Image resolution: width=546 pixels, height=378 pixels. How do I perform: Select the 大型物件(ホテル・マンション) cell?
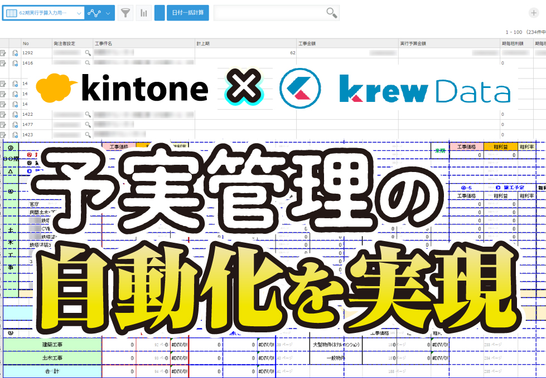[336, 345]
